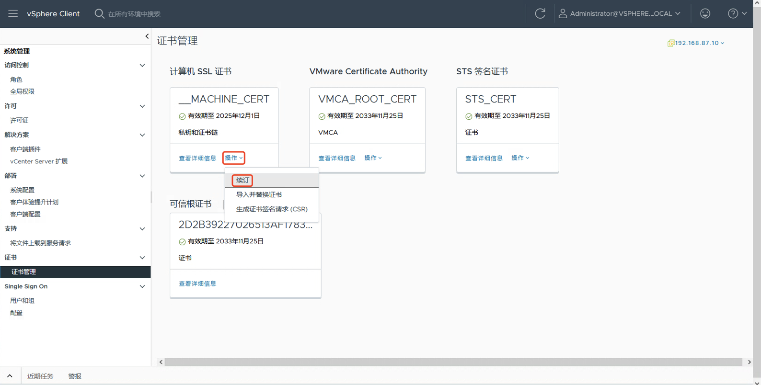Click the vCenter server icon beside 192.168.87.10

pyautogui.click(x=671, y=43)
